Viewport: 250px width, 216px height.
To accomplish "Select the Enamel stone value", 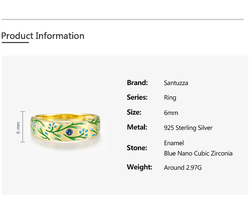I will 174,143.
